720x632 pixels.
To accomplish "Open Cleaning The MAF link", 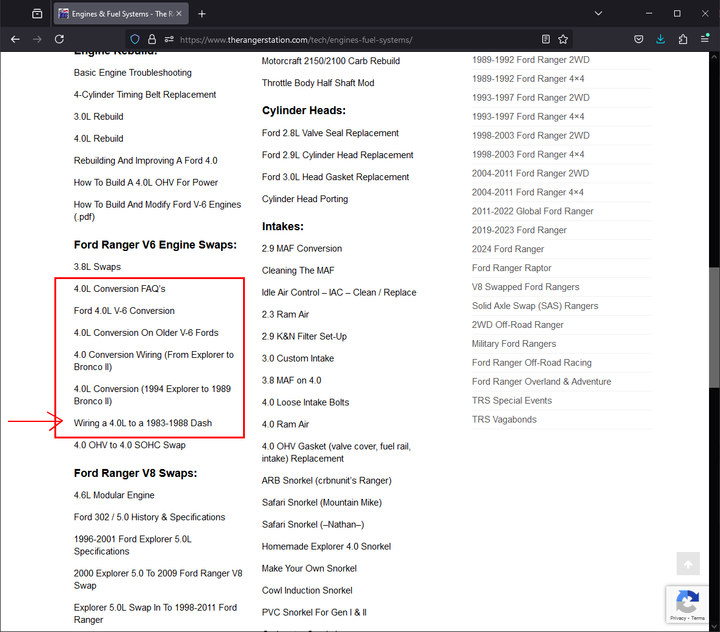I will (x=299, y=271).
